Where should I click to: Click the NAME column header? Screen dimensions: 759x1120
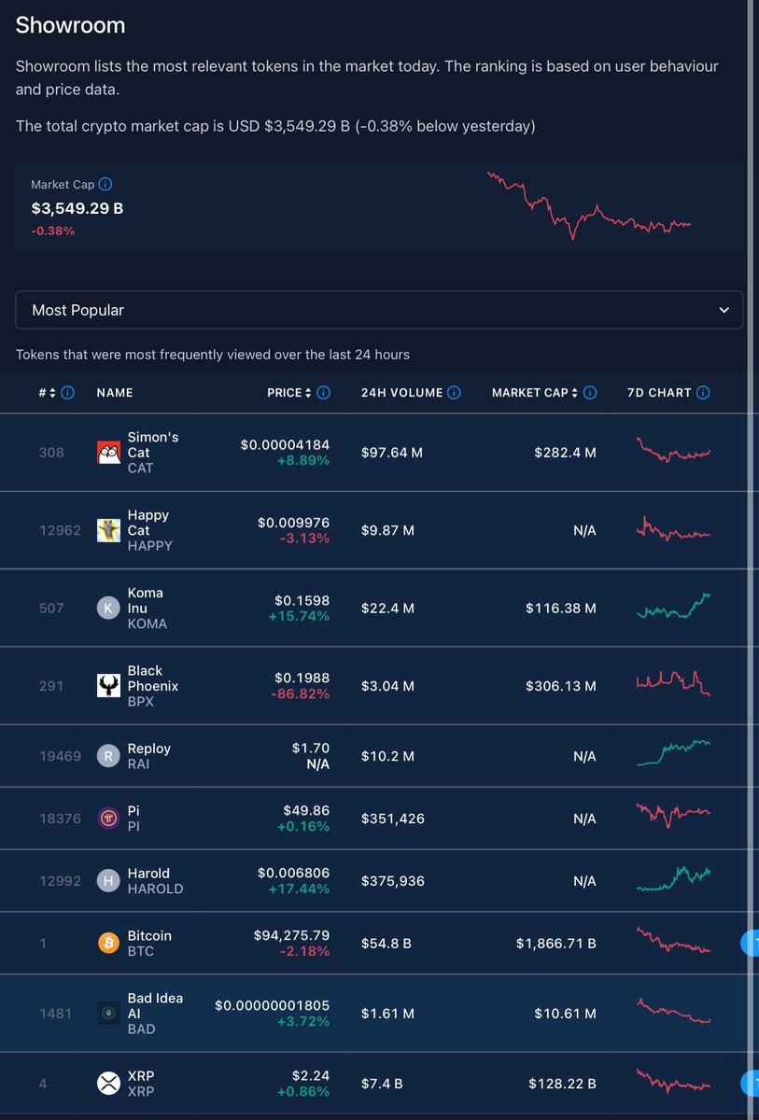[x=115, y=393]
